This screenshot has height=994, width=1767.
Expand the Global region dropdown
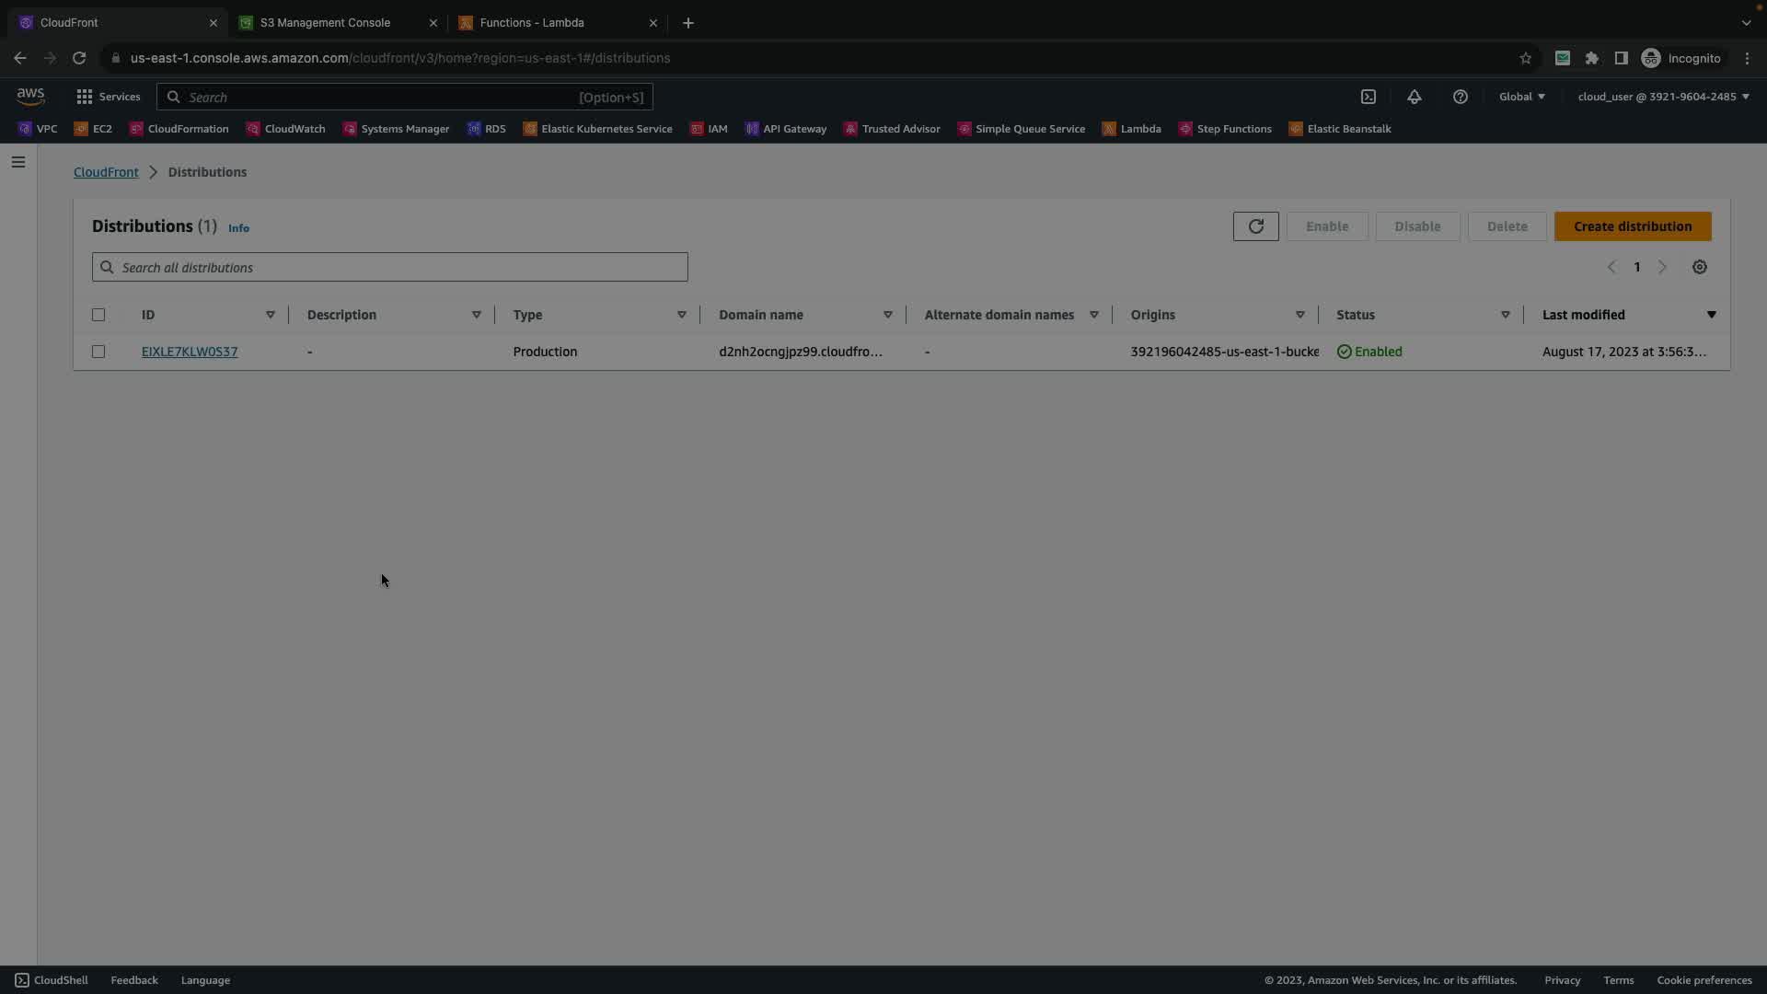pos(1521,97)
